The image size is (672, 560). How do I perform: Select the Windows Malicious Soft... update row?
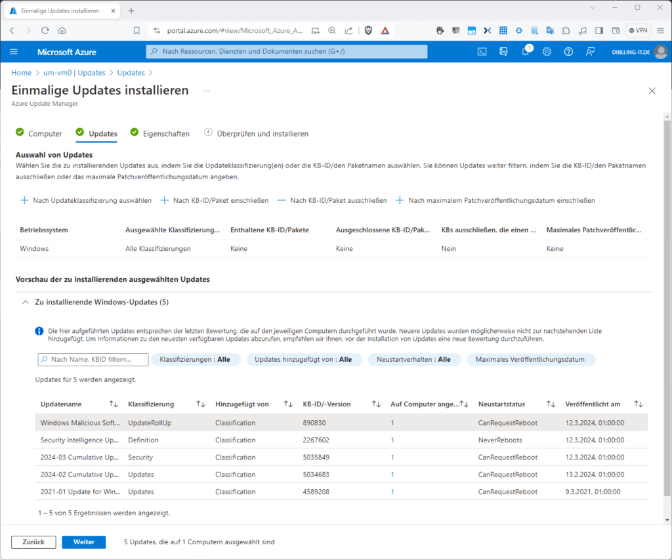click(341, 422)
